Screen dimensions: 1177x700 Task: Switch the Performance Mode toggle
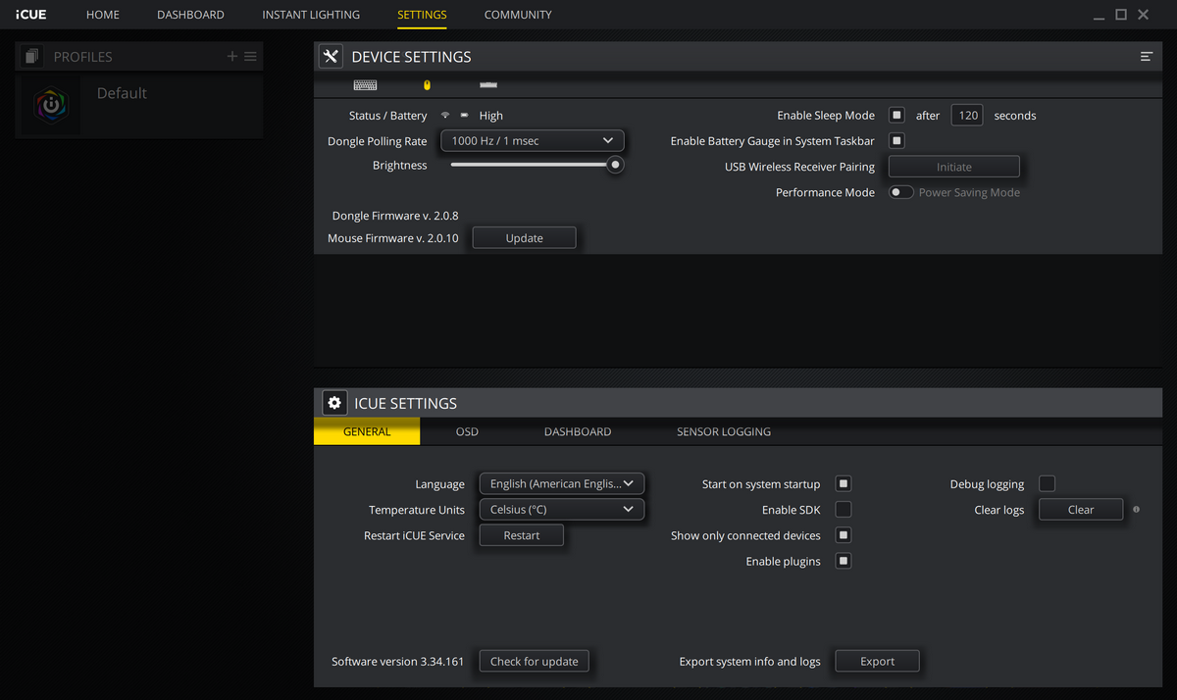900,192
